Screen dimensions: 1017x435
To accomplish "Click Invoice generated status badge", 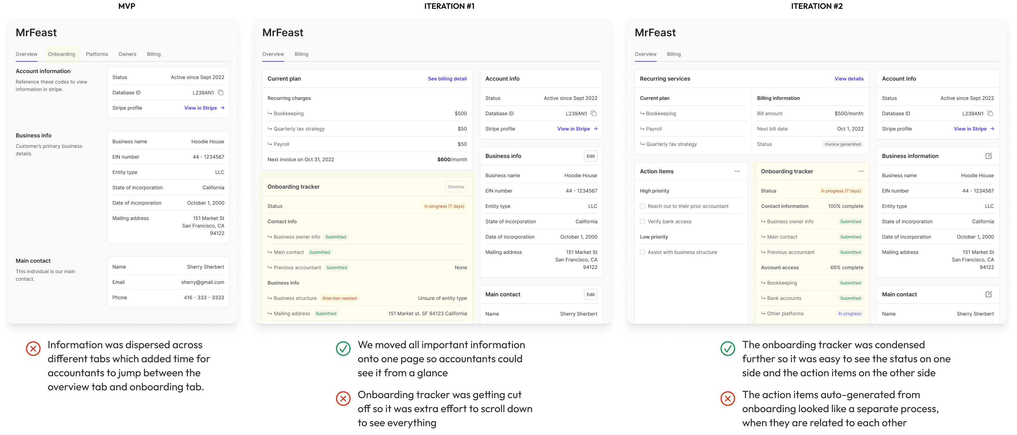I will click(x=843, y=144).
